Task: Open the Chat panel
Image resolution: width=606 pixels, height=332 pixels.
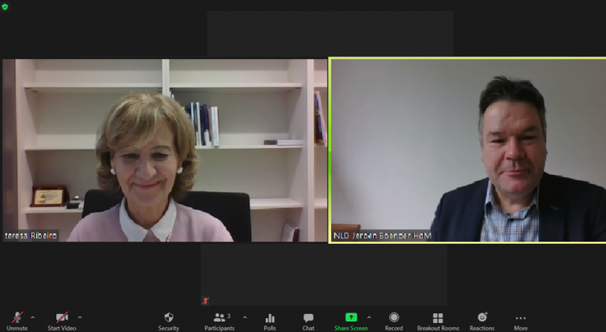Action: click(308, 319)
